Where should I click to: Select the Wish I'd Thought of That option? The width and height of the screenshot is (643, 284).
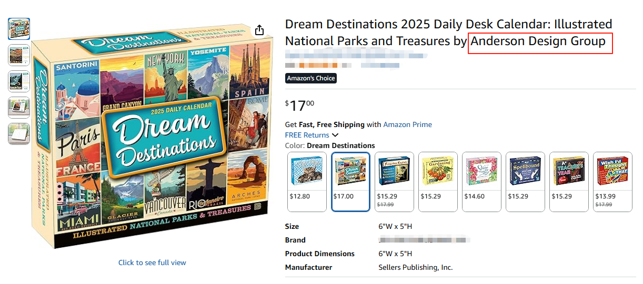point(612,182)
